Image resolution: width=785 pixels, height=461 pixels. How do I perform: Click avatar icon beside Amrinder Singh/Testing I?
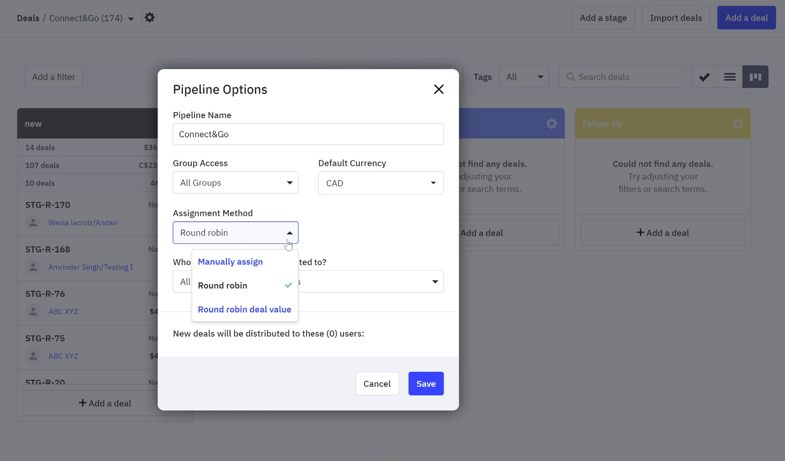coord(33,267)
